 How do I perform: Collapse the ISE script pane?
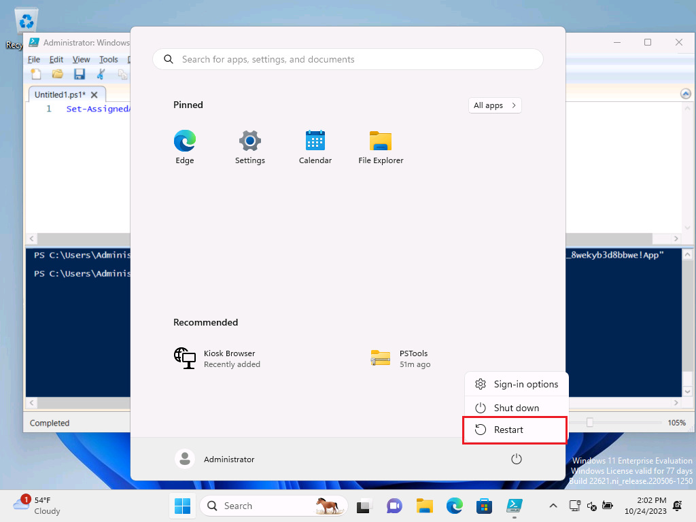tap(686, 93)
